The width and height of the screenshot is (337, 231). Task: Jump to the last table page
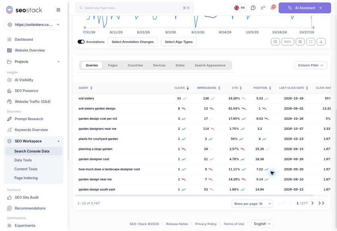pyautogui.click(x=321, y=203)
